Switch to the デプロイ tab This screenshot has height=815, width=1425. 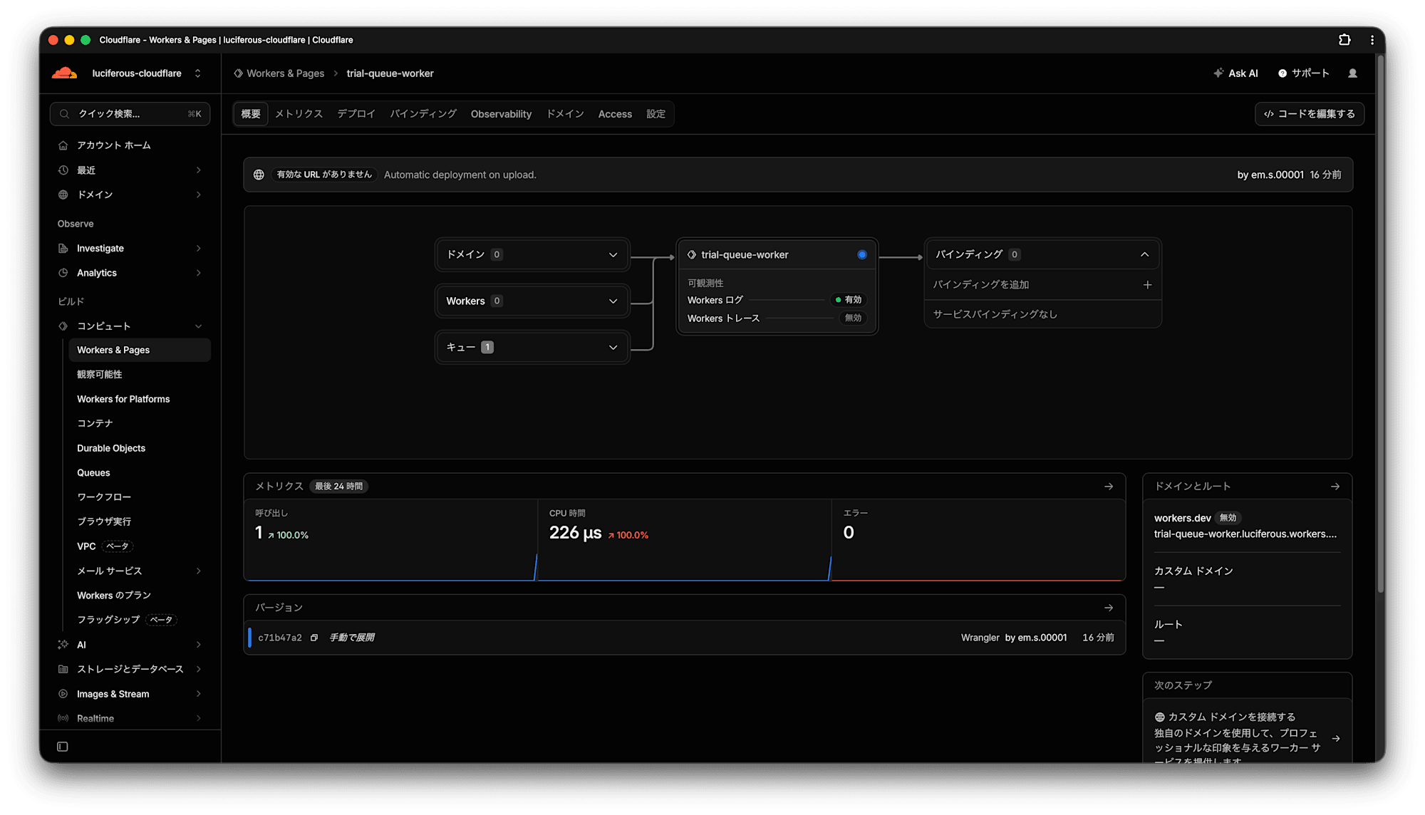point(356,114)
